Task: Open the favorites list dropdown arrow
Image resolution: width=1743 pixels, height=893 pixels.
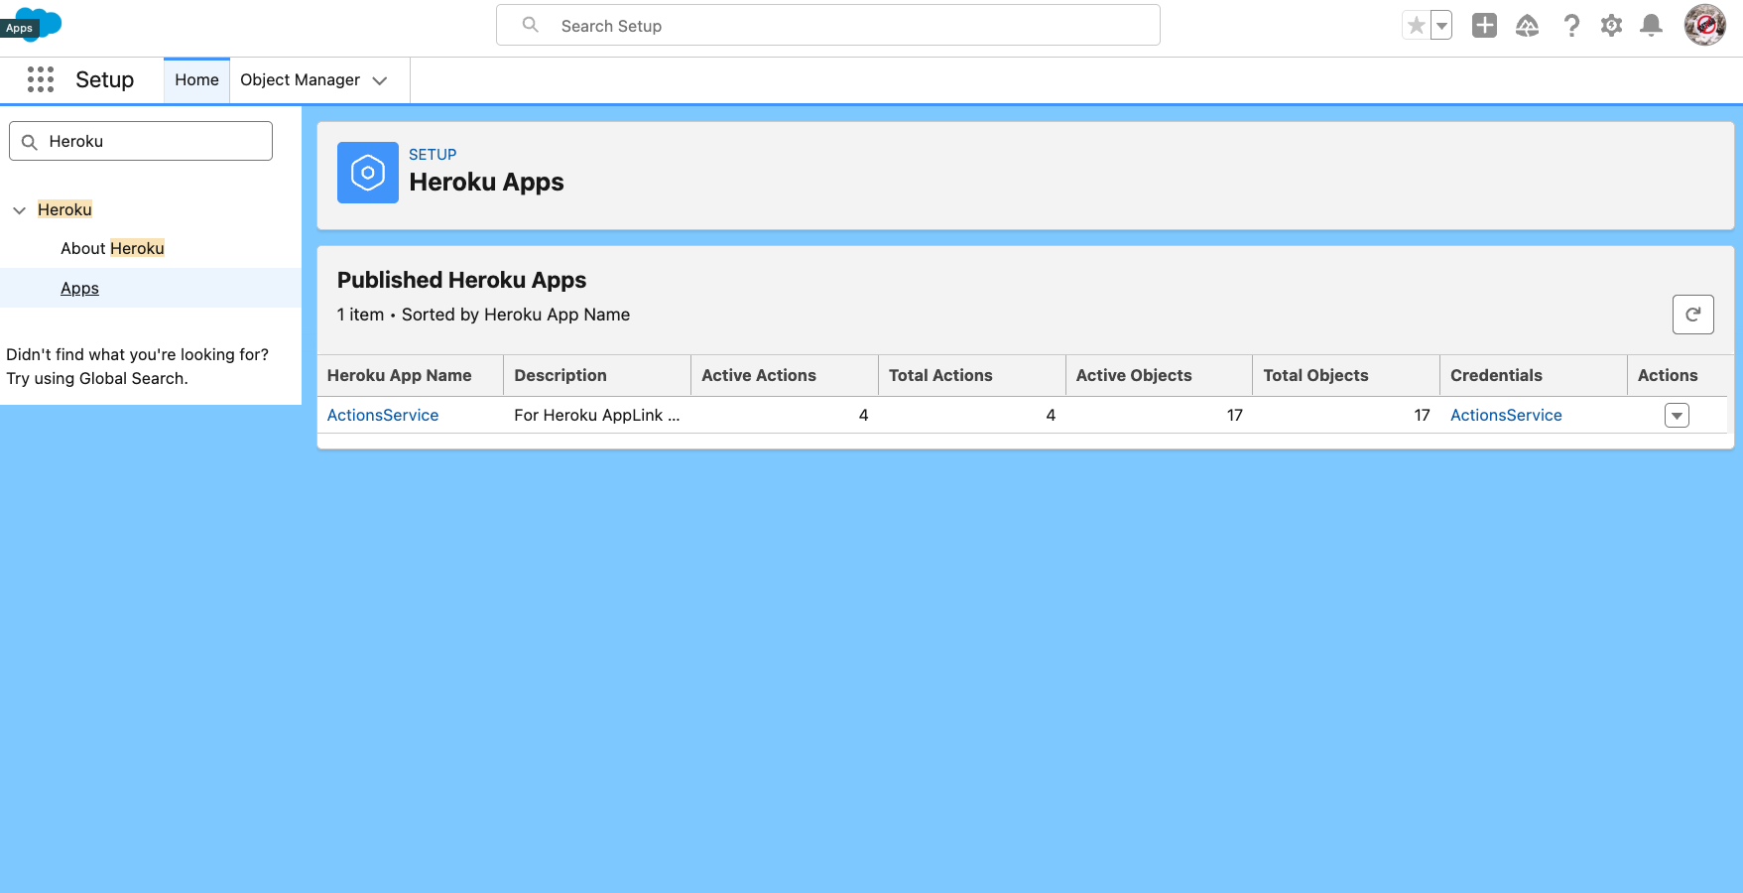Action: tap(1440, 25)
